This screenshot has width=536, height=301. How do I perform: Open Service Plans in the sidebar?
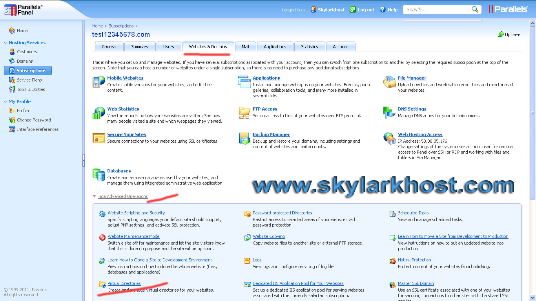(x=29, y=80)
